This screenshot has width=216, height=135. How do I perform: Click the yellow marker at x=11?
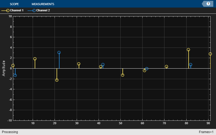pos(35,59)
